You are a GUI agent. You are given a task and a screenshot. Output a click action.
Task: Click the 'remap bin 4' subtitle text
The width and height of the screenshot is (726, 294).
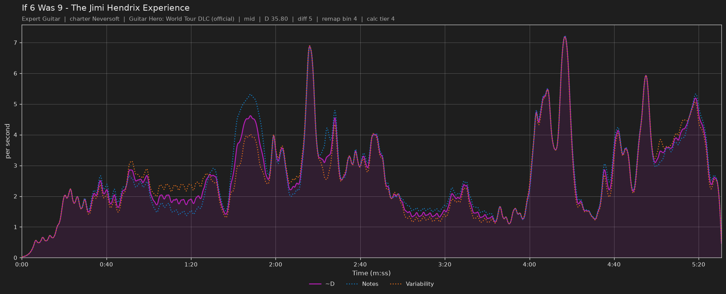[x=339, y=19]
